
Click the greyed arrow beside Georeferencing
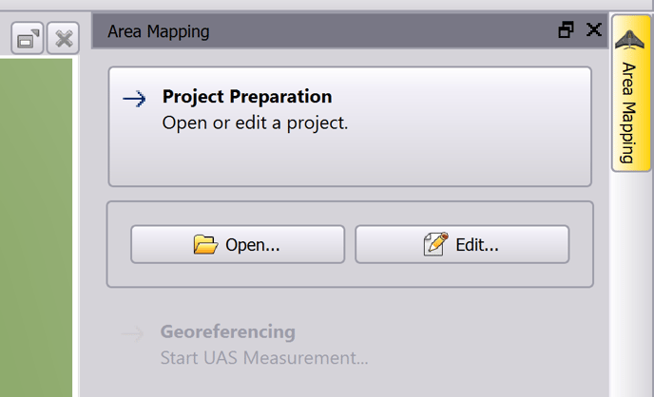tap(133, 333)
